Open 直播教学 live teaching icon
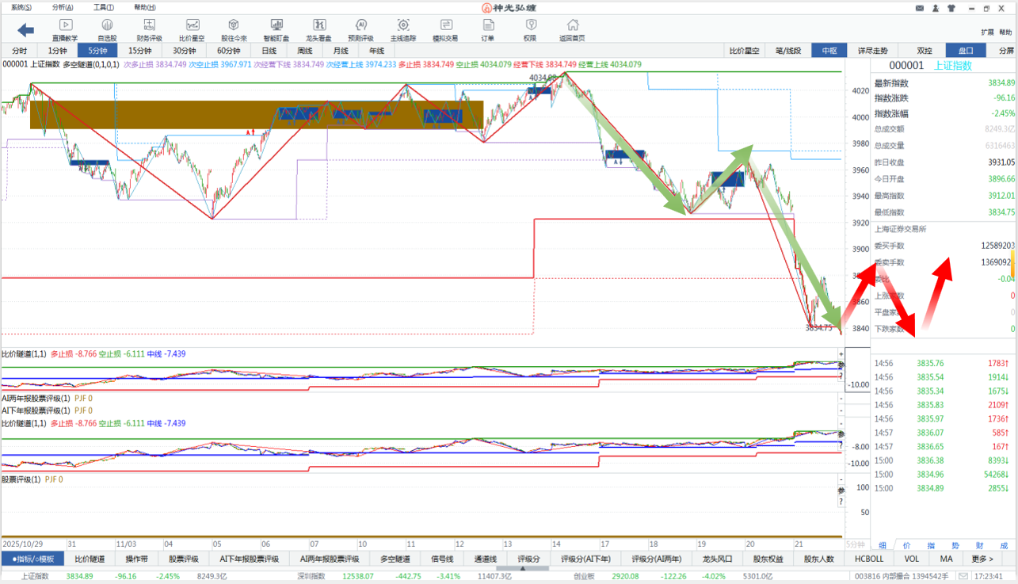This screenshot has height=584, width=1018. point(65,30)
